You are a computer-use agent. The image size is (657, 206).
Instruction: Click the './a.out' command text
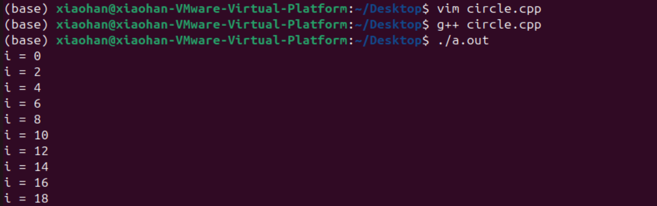point(463,41)
